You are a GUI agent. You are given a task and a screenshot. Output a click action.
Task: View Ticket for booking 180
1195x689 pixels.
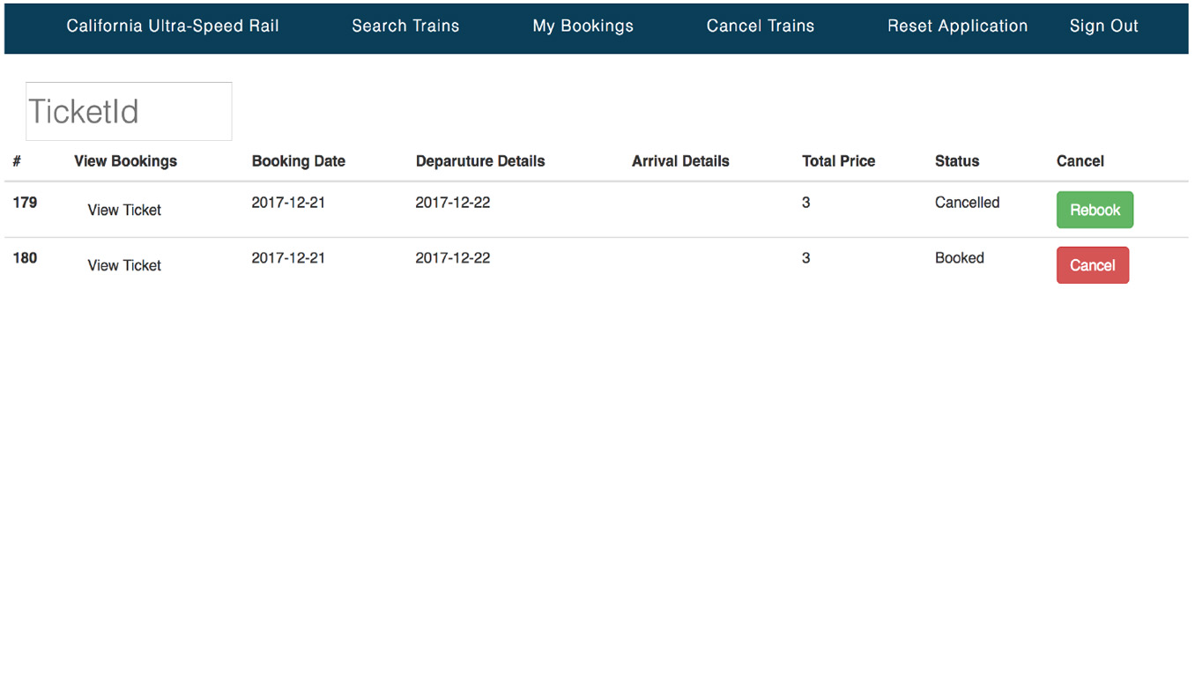[123, 265]
